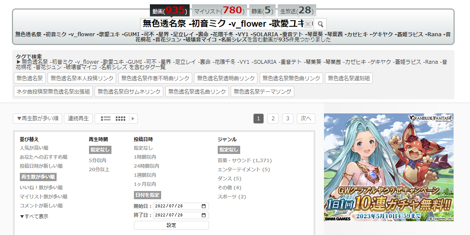470x235 pixels.
Task: Open the 再生数が多い順 sort dropdown
Action: click(x=38, y=119)
